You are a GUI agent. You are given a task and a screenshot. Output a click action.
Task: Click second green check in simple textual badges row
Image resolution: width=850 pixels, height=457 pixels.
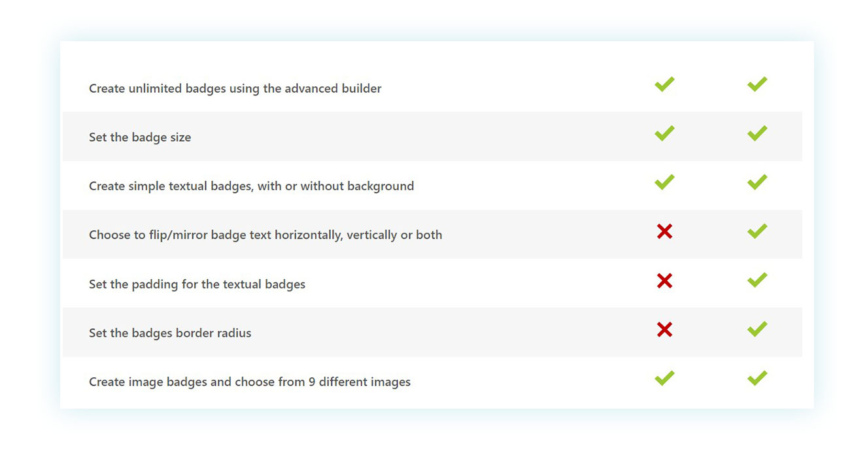(757, 182)
